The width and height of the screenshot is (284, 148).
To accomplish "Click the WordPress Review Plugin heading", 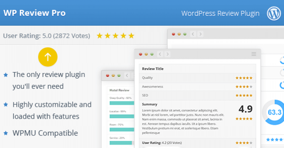I will coord(220,13).
